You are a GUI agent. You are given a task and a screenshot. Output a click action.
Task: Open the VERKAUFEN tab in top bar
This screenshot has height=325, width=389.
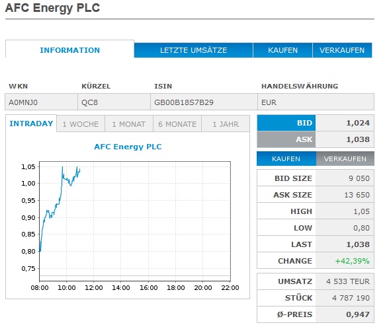pyautogui.click(x=342, y=50)
